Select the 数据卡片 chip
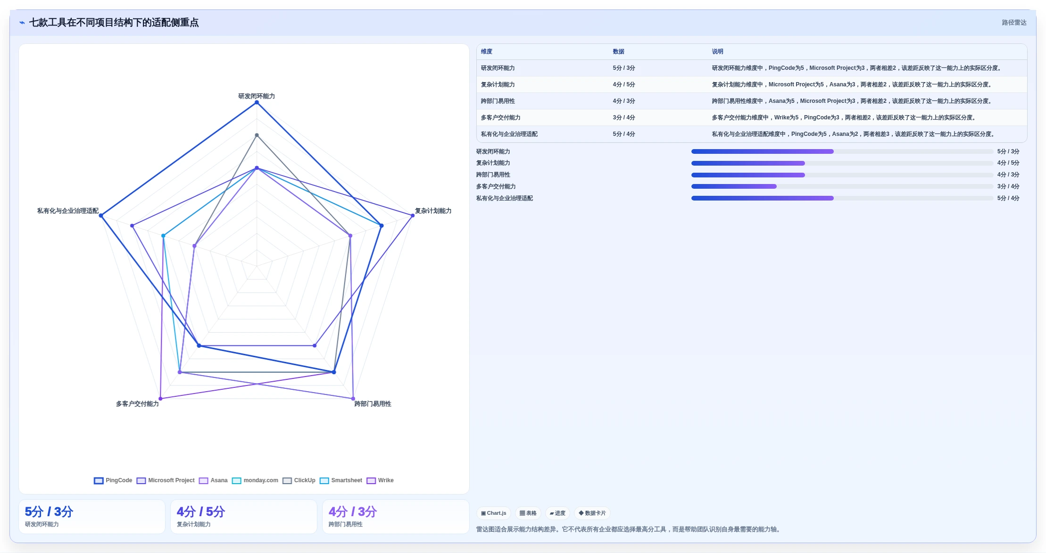1046x553 pixels. click(x=592, y=513)
